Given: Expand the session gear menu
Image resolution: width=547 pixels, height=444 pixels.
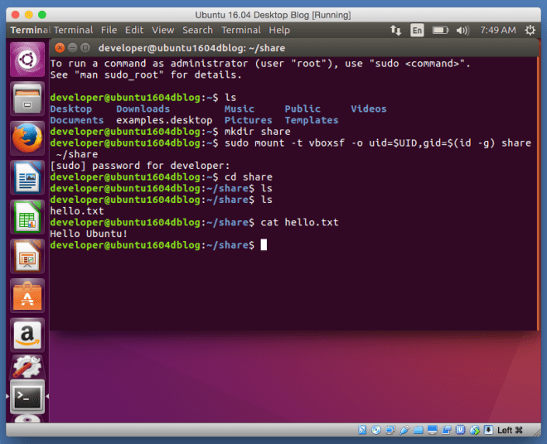Looking at the screenshot, I should 530,30.
